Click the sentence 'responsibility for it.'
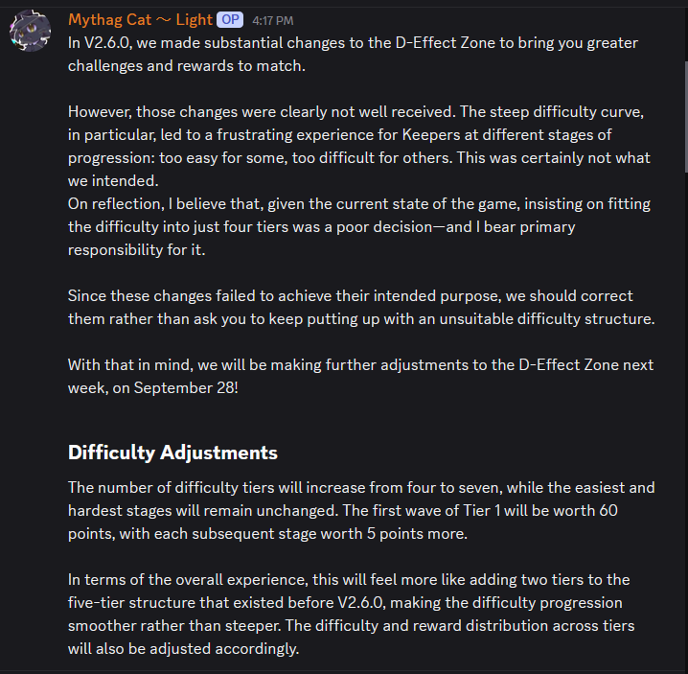Viewport: 688px width, 674px height. 136,250
